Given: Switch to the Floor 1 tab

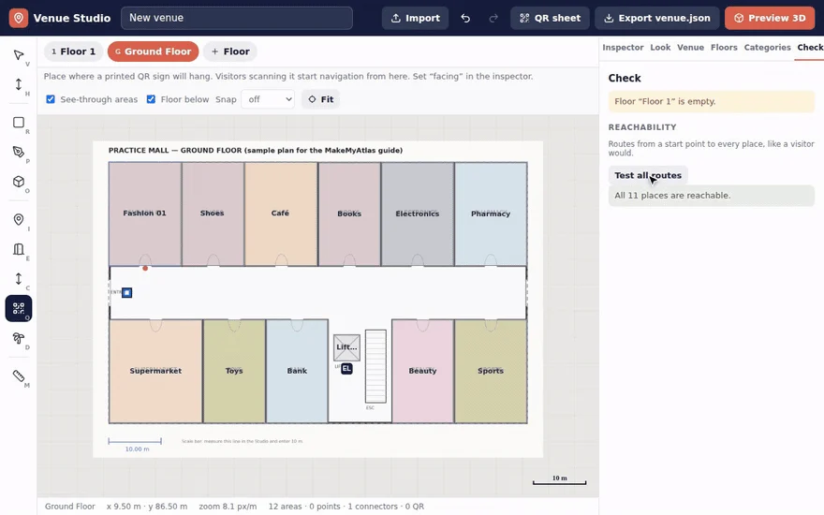Looking at the screenshot, I should [x=74, y=51].
